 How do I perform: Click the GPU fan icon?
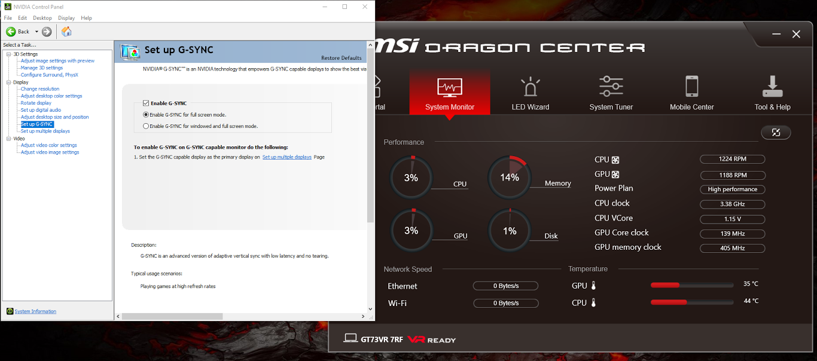tap(615, 175)
